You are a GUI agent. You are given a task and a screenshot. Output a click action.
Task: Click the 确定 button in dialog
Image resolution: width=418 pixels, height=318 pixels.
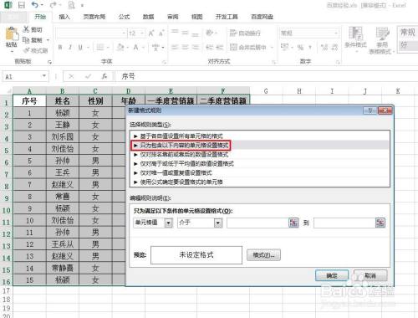(x=332, y=275)
